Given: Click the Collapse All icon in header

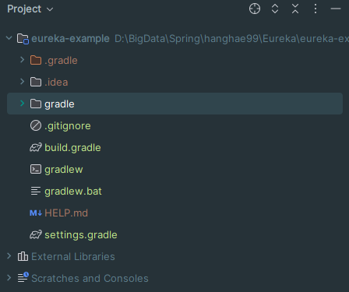Looking at the screenshot, I should point(295,9).
